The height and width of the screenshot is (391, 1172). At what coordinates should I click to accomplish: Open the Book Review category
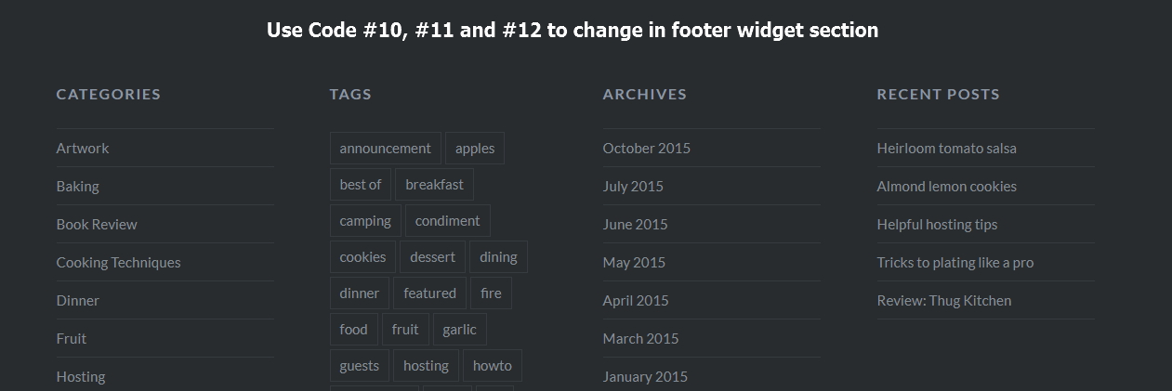coord(97,224)
